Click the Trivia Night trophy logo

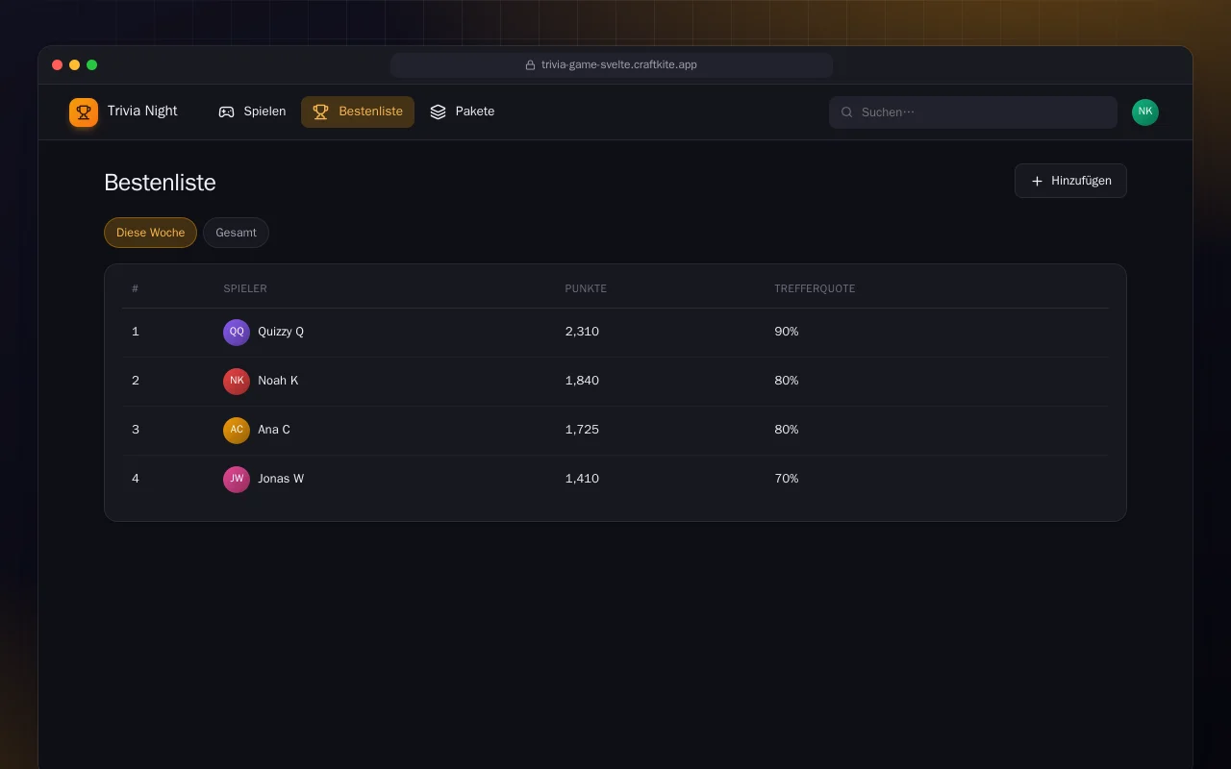click(84, 112)
